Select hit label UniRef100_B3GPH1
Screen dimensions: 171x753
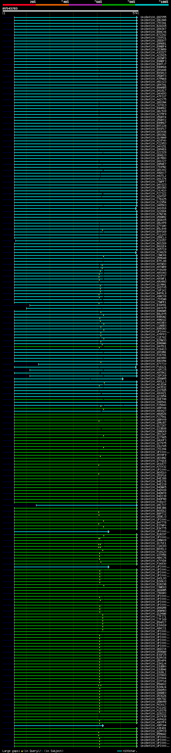coord(153,305)
